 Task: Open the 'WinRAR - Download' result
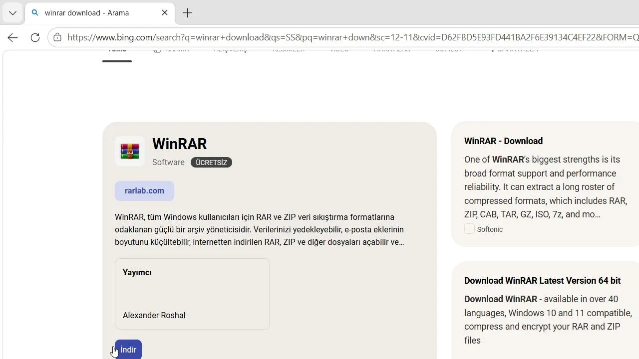tap(503, 141)
